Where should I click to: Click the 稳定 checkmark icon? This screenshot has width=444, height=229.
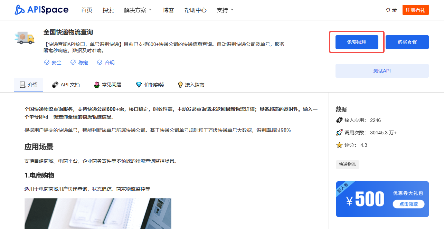[x=73, y=63]
